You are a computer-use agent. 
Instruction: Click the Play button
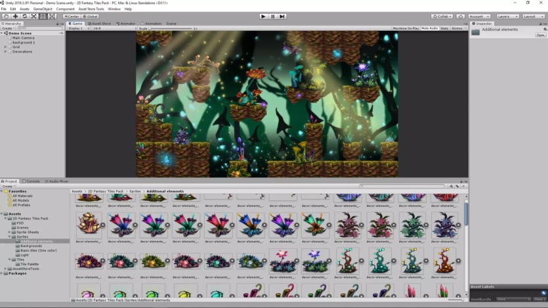click(x=264, y=16)
